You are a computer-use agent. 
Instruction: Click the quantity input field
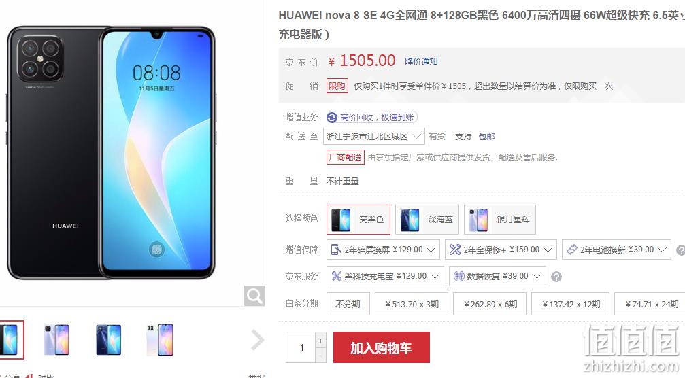pyautogui.click(x=301, y=347)
